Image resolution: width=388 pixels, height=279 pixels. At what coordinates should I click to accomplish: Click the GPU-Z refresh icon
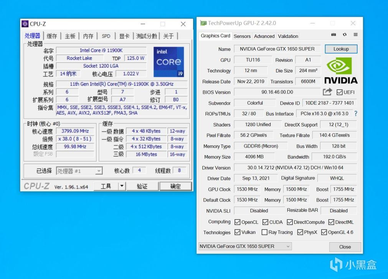[x=345, y=34]
